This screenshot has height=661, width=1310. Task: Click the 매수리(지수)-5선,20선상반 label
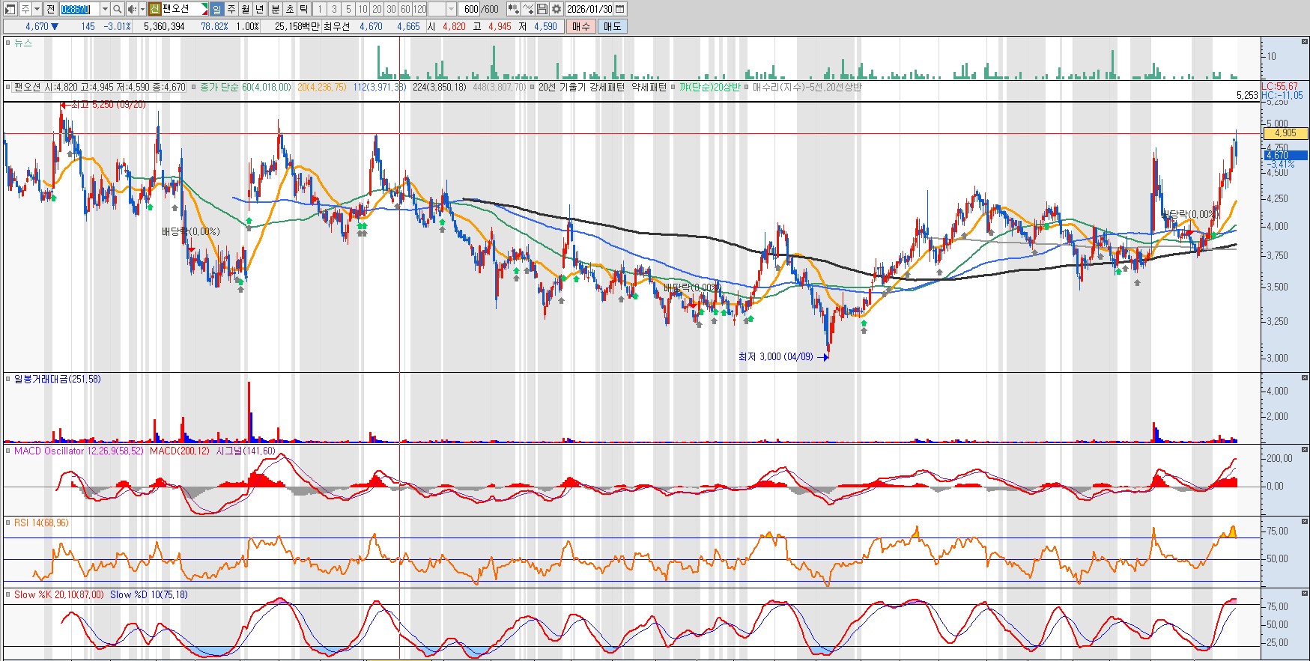[x=807, y=87]
